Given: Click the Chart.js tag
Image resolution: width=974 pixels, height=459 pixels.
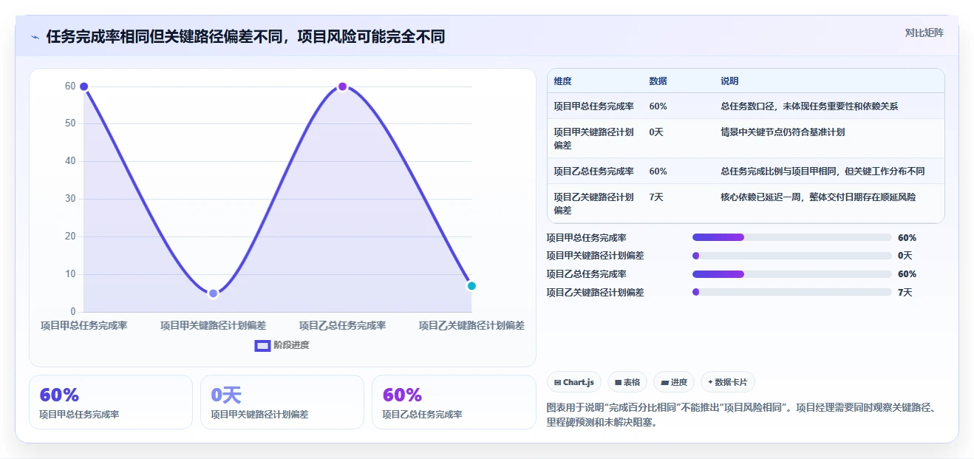Looking at the screenshot, I should click(574, 382).
